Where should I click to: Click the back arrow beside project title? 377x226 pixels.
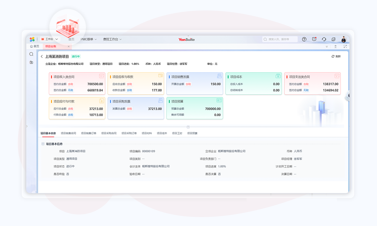pos(42,56)
